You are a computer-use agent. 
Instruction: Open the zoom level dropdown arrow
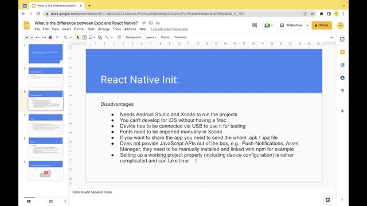tap(71, 37)
